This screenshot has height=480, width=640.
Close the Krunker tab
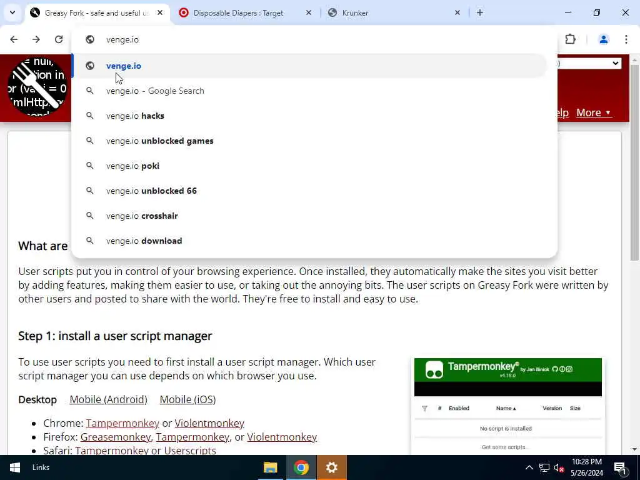(457, 12)
